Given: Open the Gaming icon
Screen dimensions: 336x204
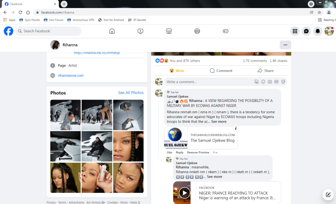Looking at the screenshot, I should (226, 31).
